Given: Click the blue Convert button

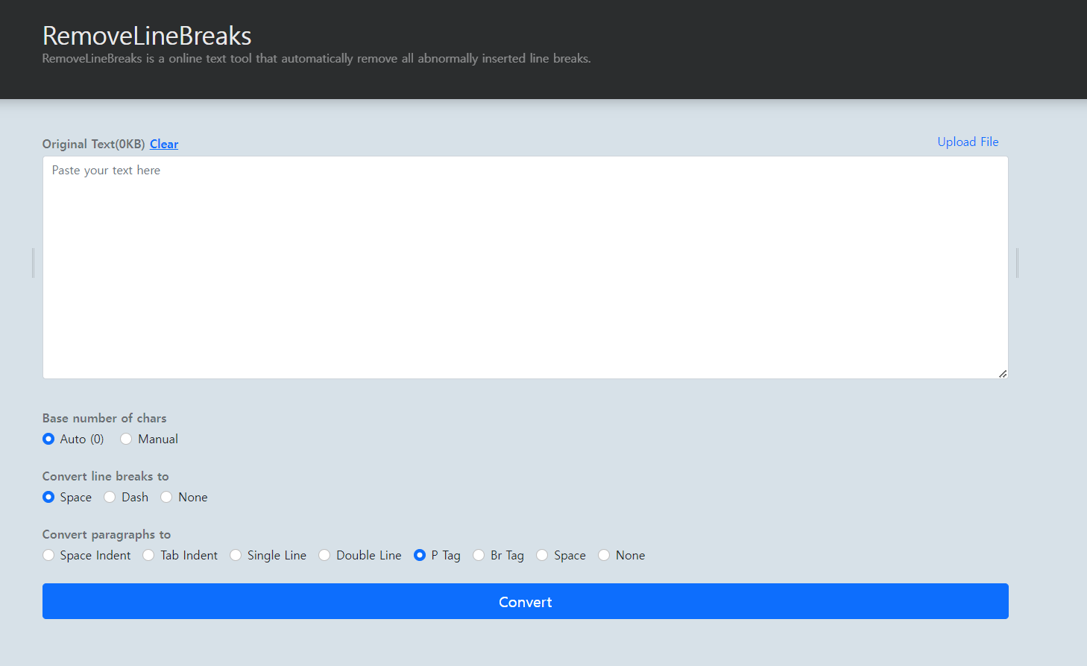Looking at the screenshot, I should tap(526, 601).
